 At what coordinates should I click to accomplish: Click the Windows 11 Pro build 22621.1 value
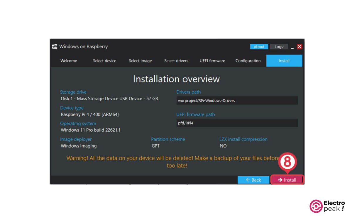pyautogui.click(x=91, y=130)
